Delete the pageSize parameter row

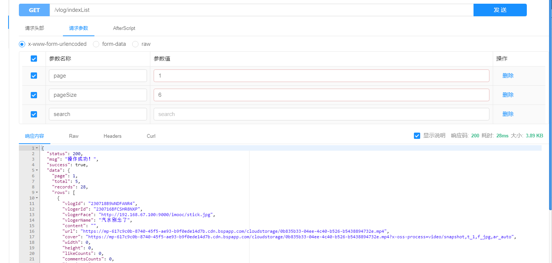point(508,95)
